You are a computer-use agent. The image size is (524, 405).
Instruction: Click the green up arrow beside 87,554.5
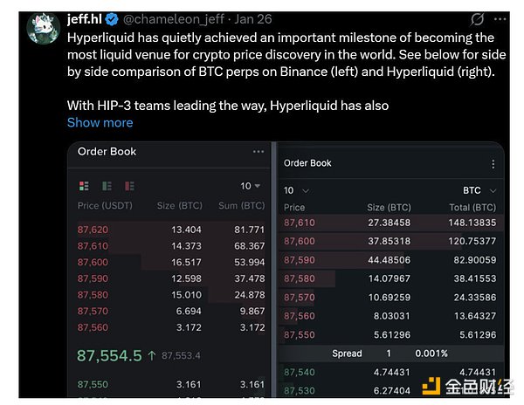[x=151, y=355]
